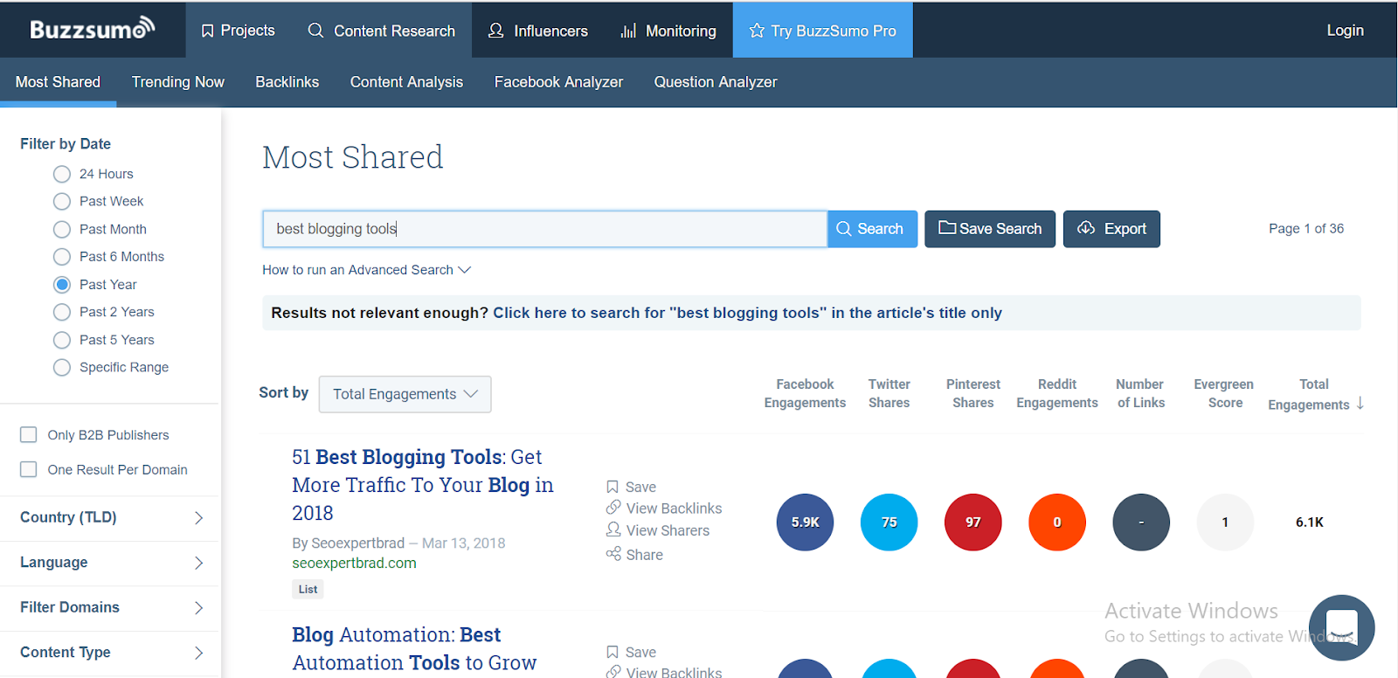
Task: Expand How to run an Advanced Search
Action: [x=367, y=270]
